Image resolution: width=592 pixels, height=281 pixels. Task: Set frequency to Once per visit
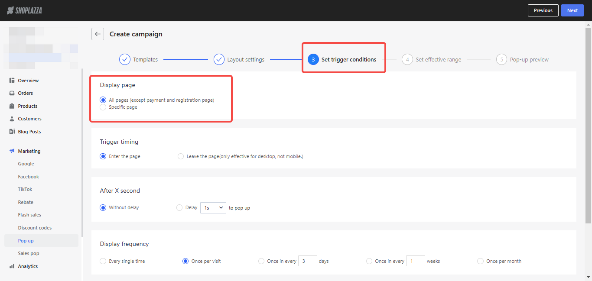pos(185,261)
